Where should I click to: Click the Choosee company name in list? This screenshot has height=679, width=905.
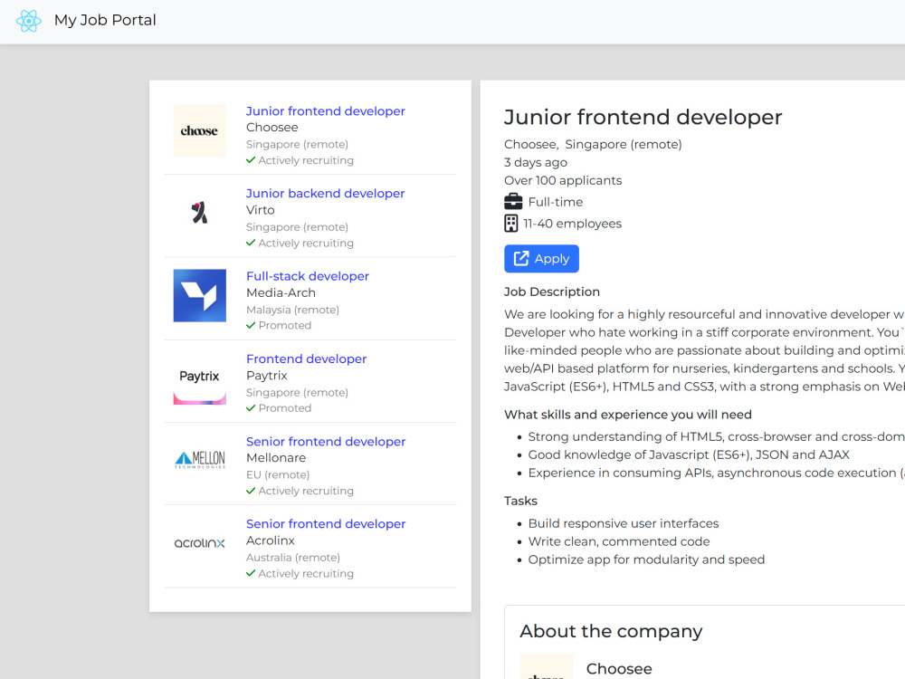point(272,127)
